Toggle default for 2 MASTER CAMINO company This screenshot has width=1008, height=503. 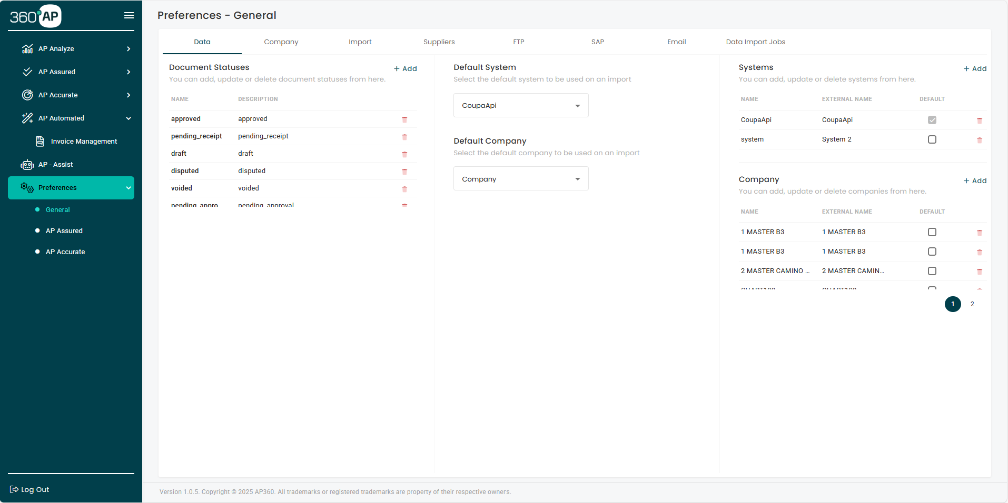932,270
